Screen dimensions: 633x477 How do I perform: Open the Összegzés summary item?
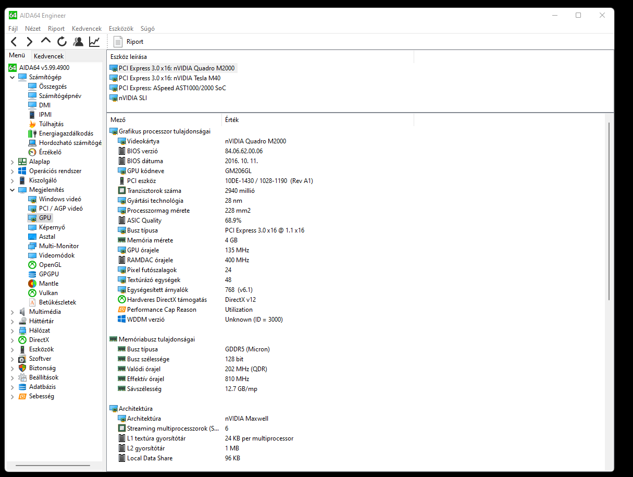coord(47,87)
